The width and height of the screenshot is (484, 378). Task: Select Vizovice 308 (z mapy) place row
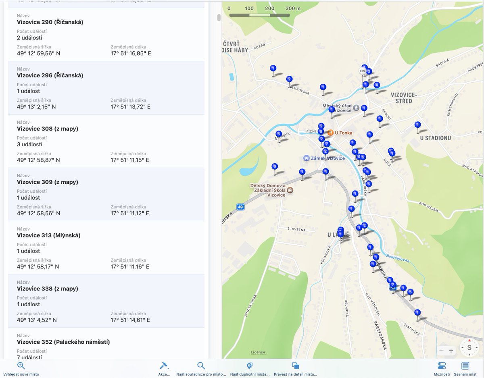[x=106, y=141]
